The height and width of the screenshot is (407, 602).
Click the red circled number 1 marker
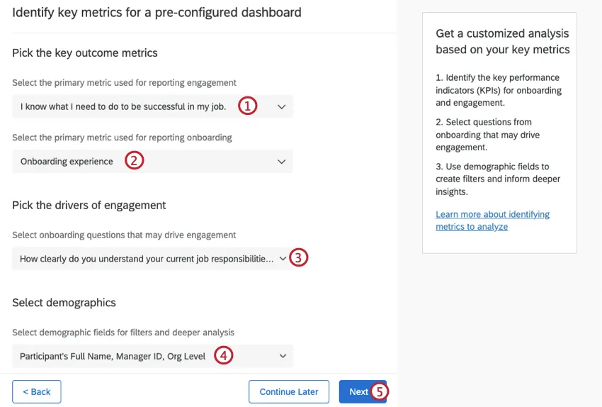246,106
